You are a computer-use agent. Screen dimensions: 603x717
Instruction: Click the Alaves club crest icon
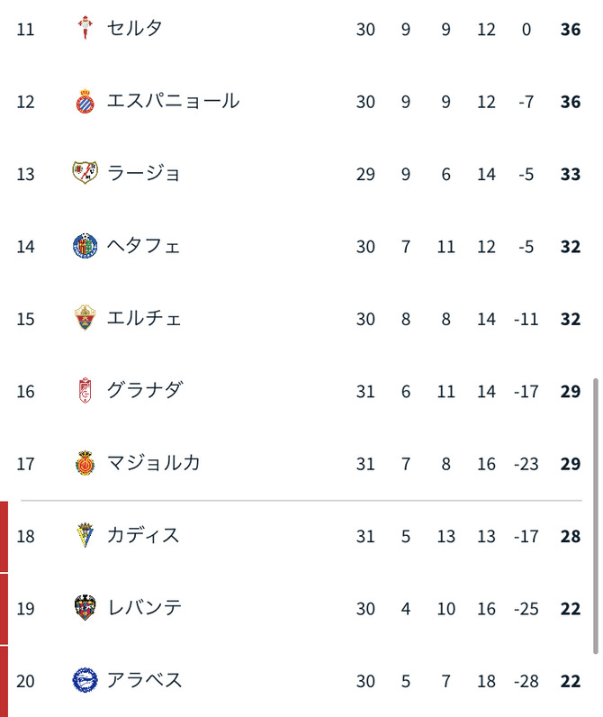pyautogui.click(x=85, y=680)
